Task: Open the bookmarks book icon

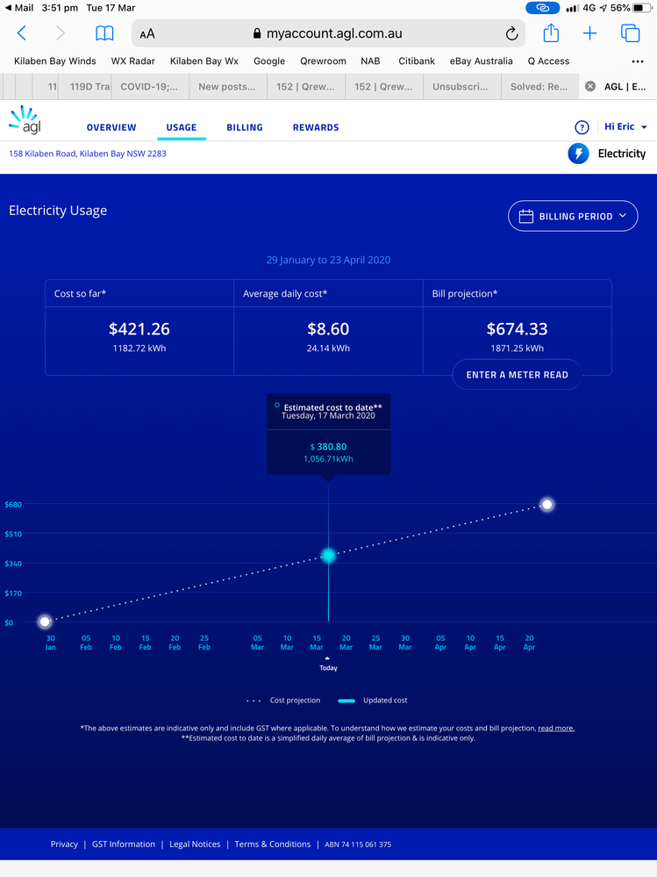Action: (x=104, y=33)
